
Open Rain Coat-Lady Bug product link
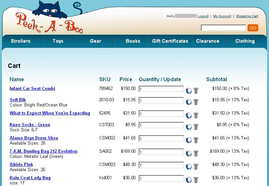(30, 178)
